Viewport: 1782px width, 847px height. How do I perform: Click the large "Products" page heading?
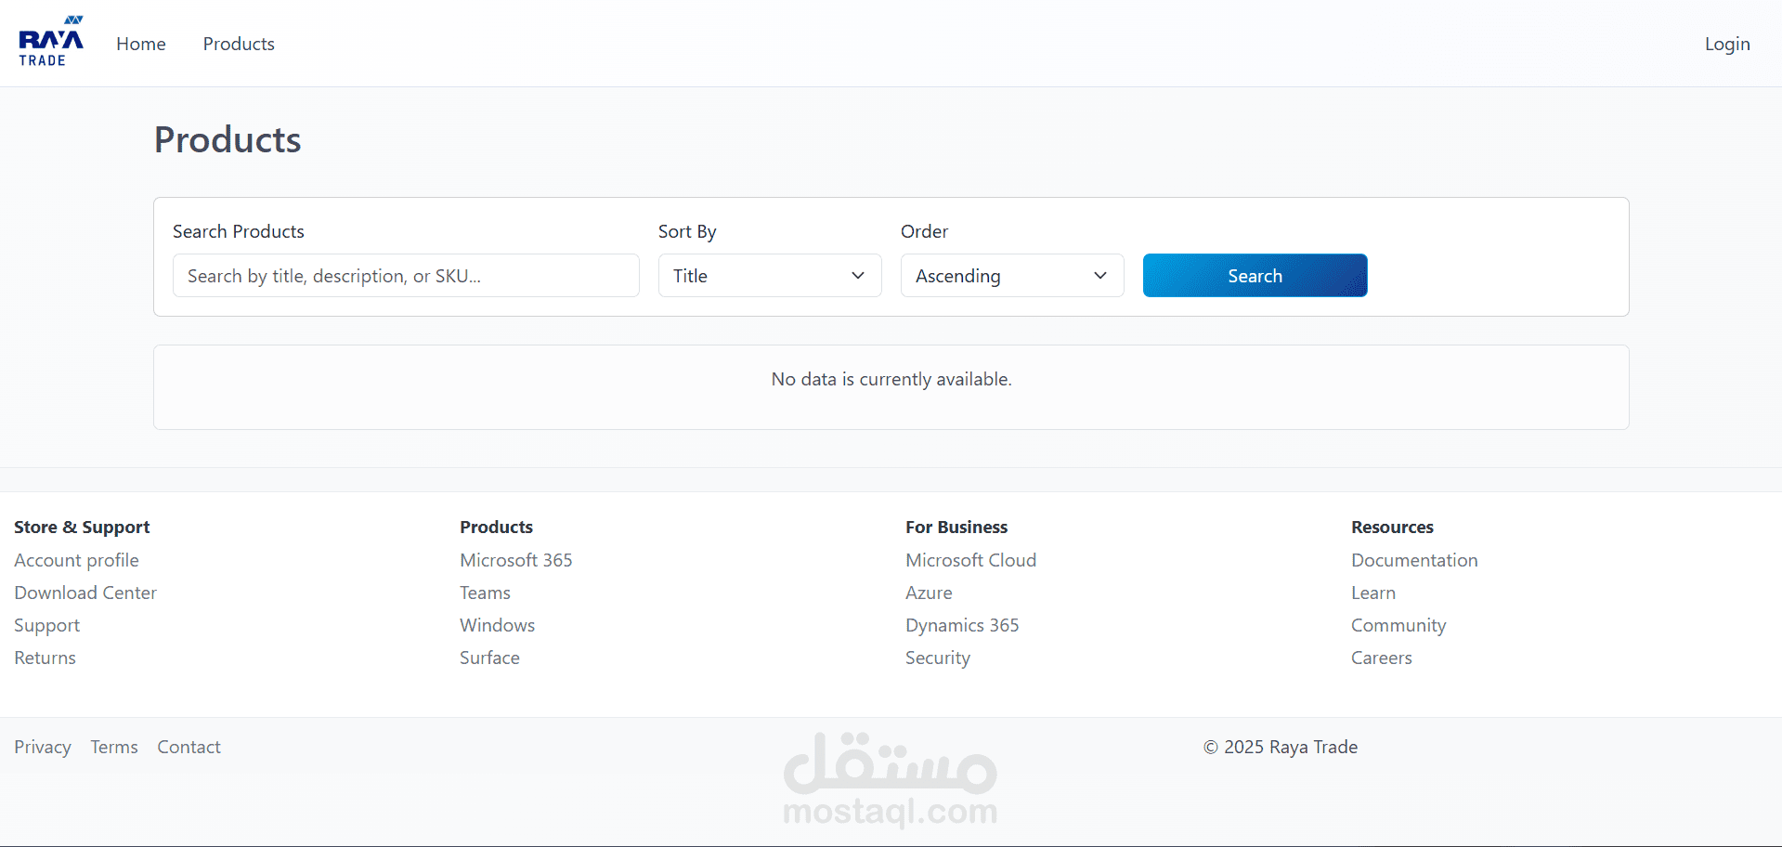point(228,139)
